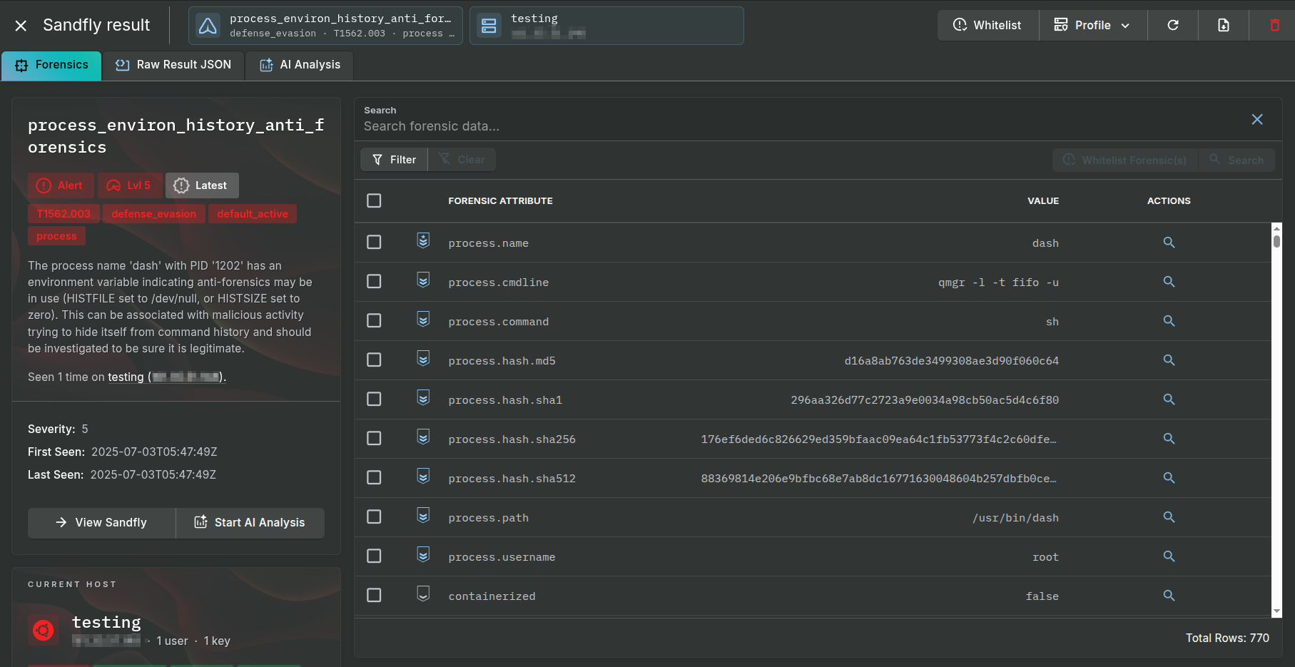
Task: Click the T1562.003 tag
Action: pyautogui.click(x=64, y=214)
